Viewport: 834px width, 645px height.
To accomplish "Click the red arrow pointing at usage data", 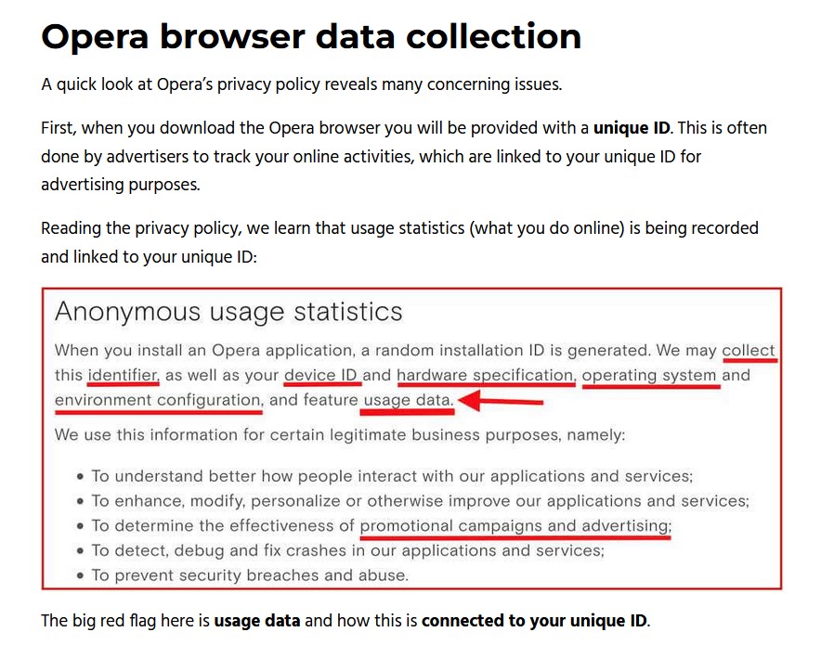I will click(502, 402).
